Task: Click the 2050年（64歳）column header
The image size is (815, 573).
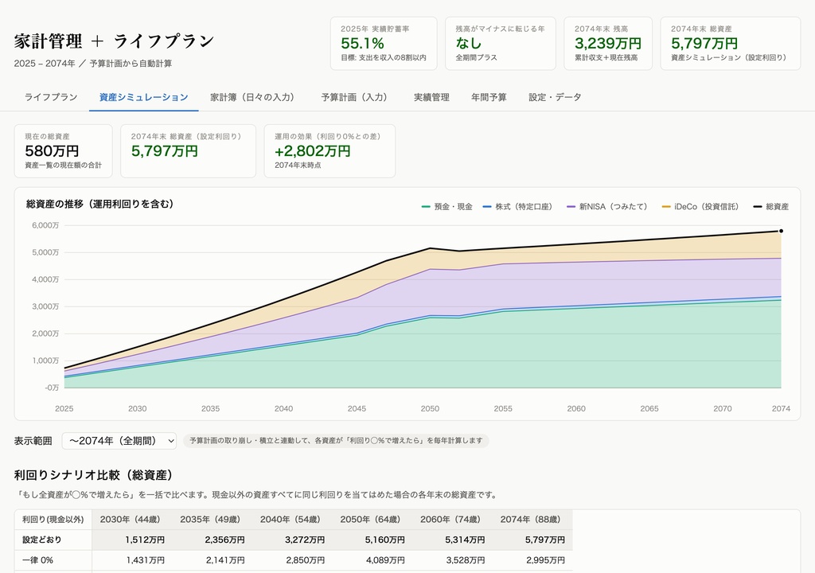Action: click(372, 520)
